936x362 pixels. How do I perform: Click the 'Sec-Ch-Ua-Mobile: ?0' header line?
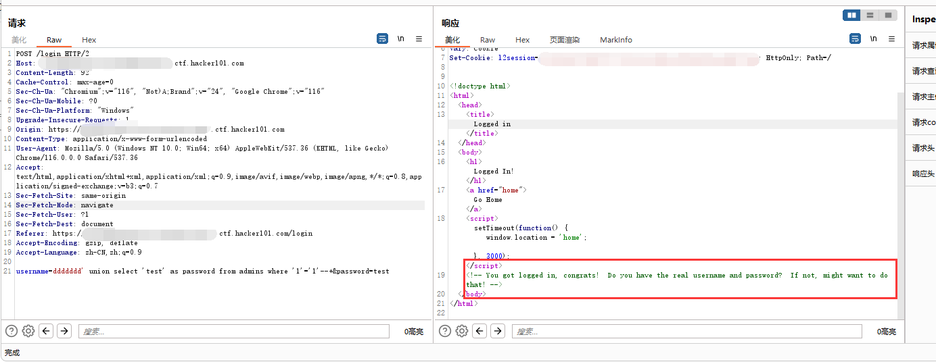[56, 101]
